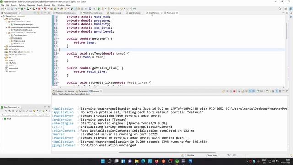This screenshot has height=165, width=293.
Task: Collapse the com.robomech.weather.model package
Action: pos(7,33)
